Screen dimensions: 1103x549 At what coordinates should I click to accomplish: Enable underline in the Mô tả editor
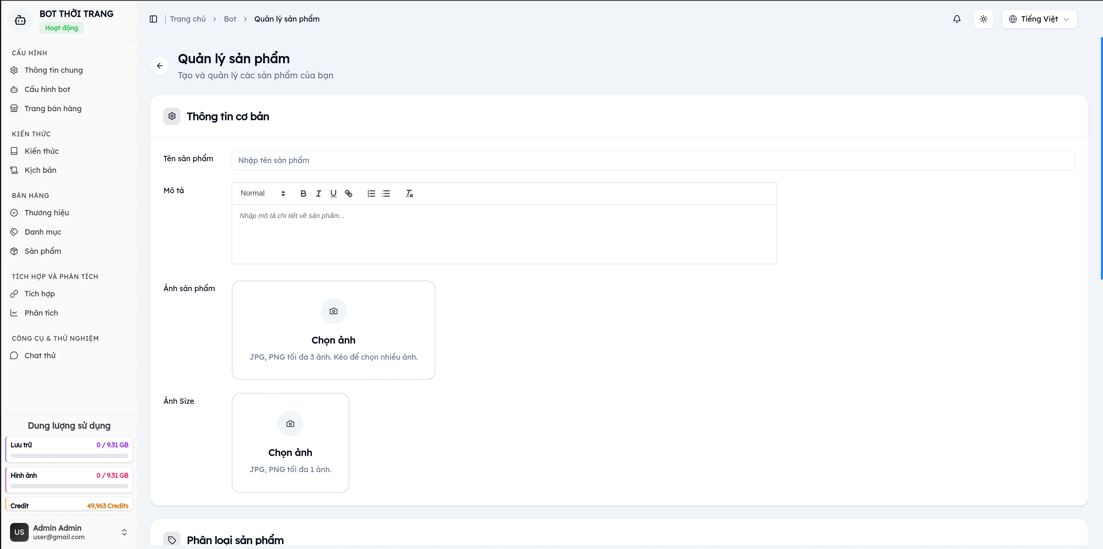click(x=333, y=193)
